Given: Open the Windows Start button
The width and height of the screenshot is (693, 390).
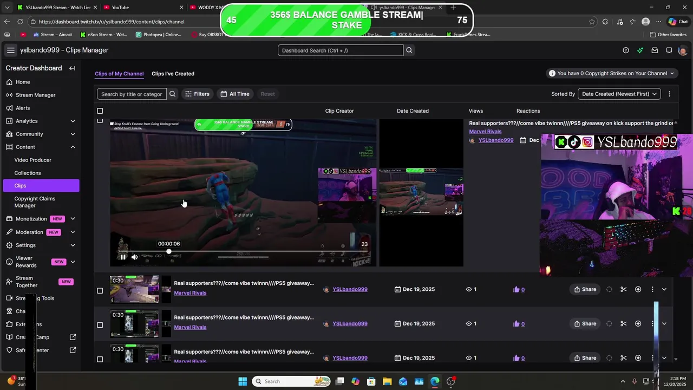Looking at the screenshot, I should click(x=243, y=381).
